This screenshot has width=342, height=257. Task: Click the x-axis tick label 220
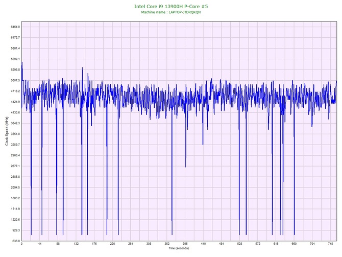click(112, 244)
